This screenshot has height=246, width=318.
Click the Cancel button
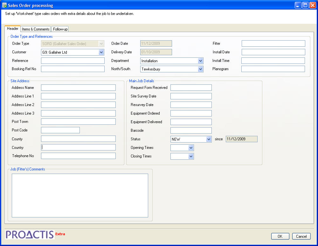point(301,236)
